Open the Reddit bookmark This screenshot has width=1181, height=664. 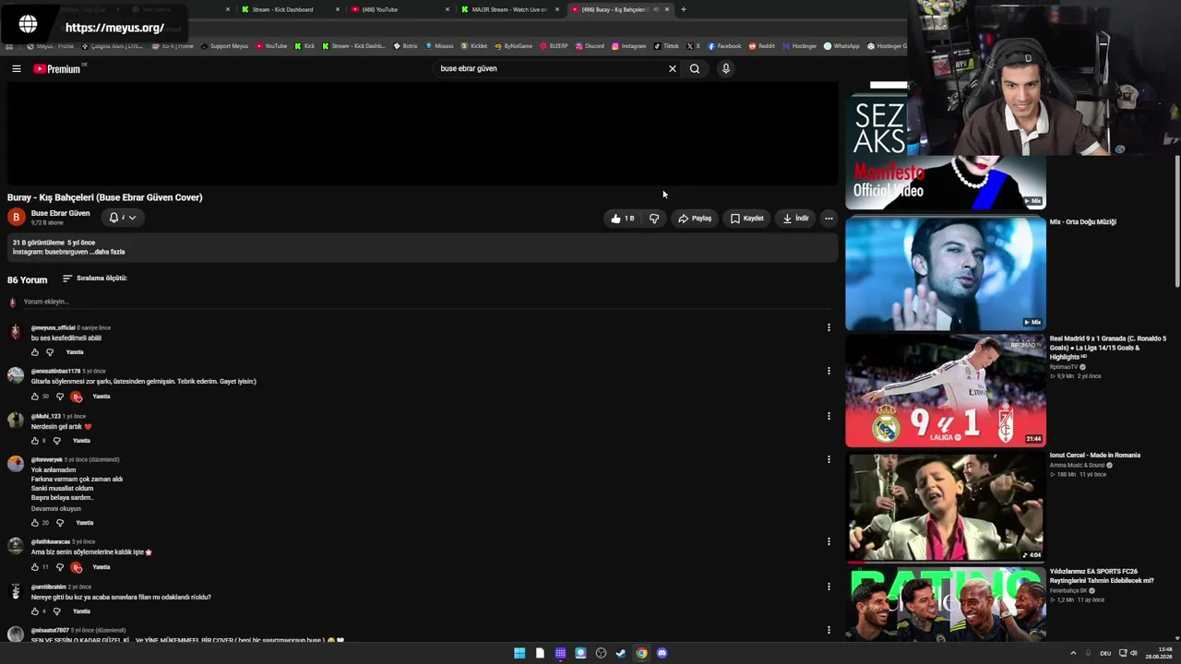coord(762,46)
